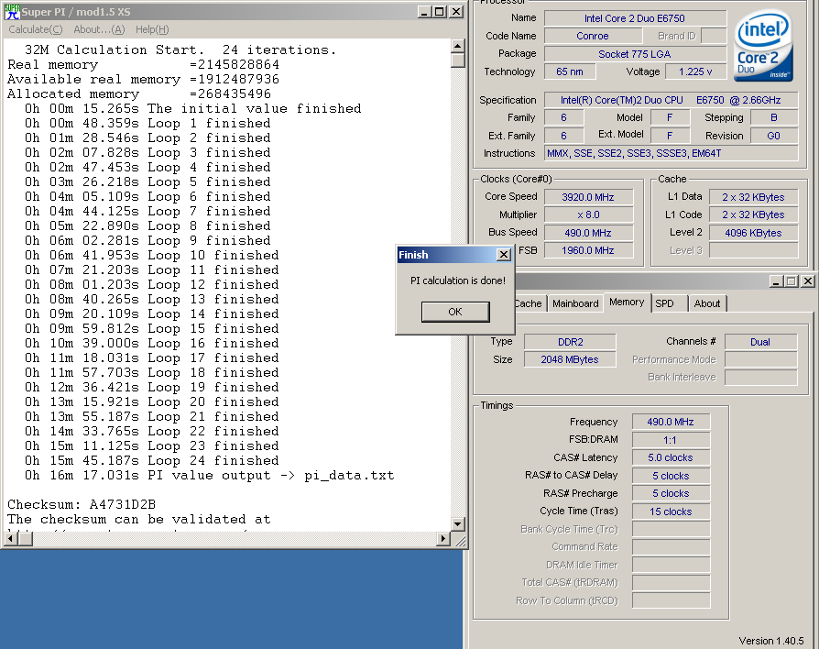Click the memory Size value 2048 MBytes
This screenshot has width=819, height=649.
pyautogui.click(x=570, y=359)
